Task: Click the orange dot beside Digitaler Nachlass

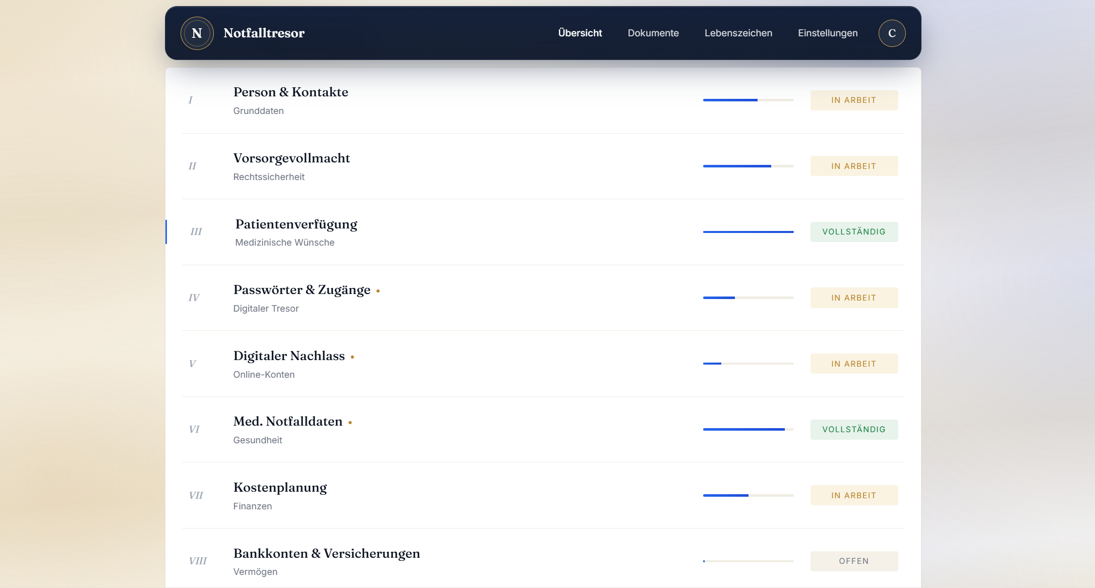Action: 352,357
